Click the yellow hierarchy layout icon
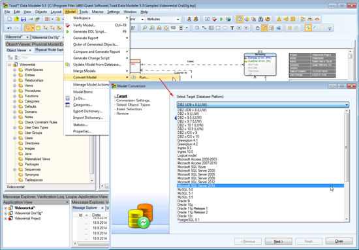The image size is (359, 250). (x=279, y=19)
